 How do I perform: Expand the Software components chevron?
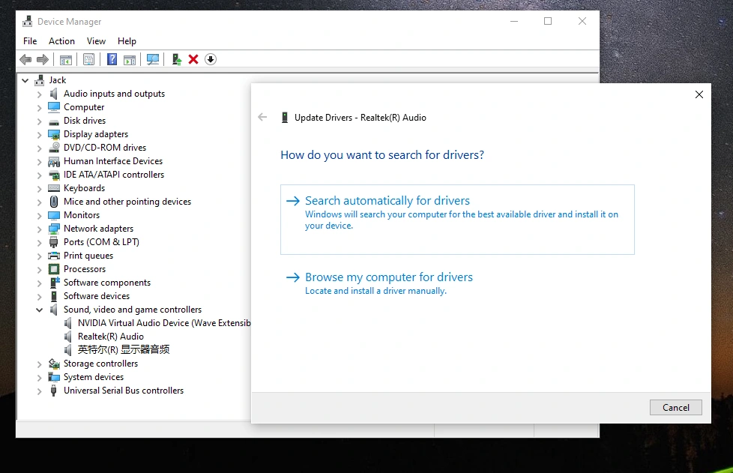(39, 283)
